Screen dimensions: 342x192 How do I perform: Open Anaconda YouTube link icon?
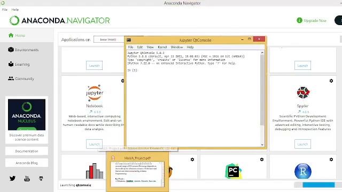click(27, 179)
